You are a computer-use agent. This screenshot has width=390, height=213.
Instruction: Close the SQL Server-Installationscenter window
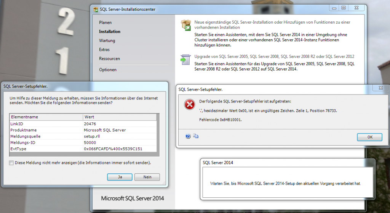click(x=356, y=8)
